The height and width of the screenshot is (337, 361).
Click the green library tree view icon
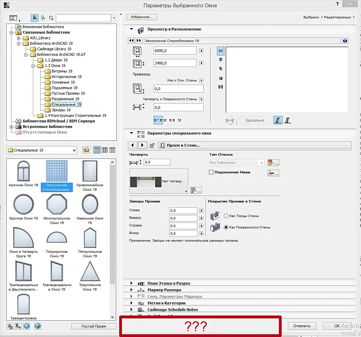tap(43, 18)
